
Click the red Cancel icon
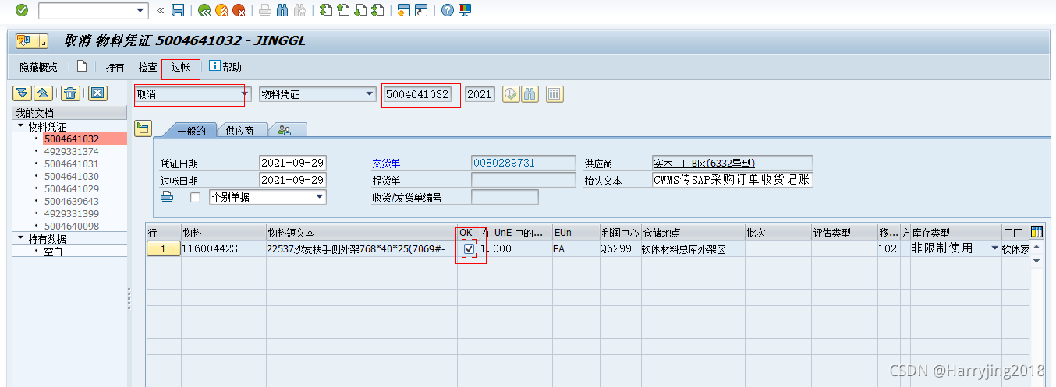pos(239,10)
